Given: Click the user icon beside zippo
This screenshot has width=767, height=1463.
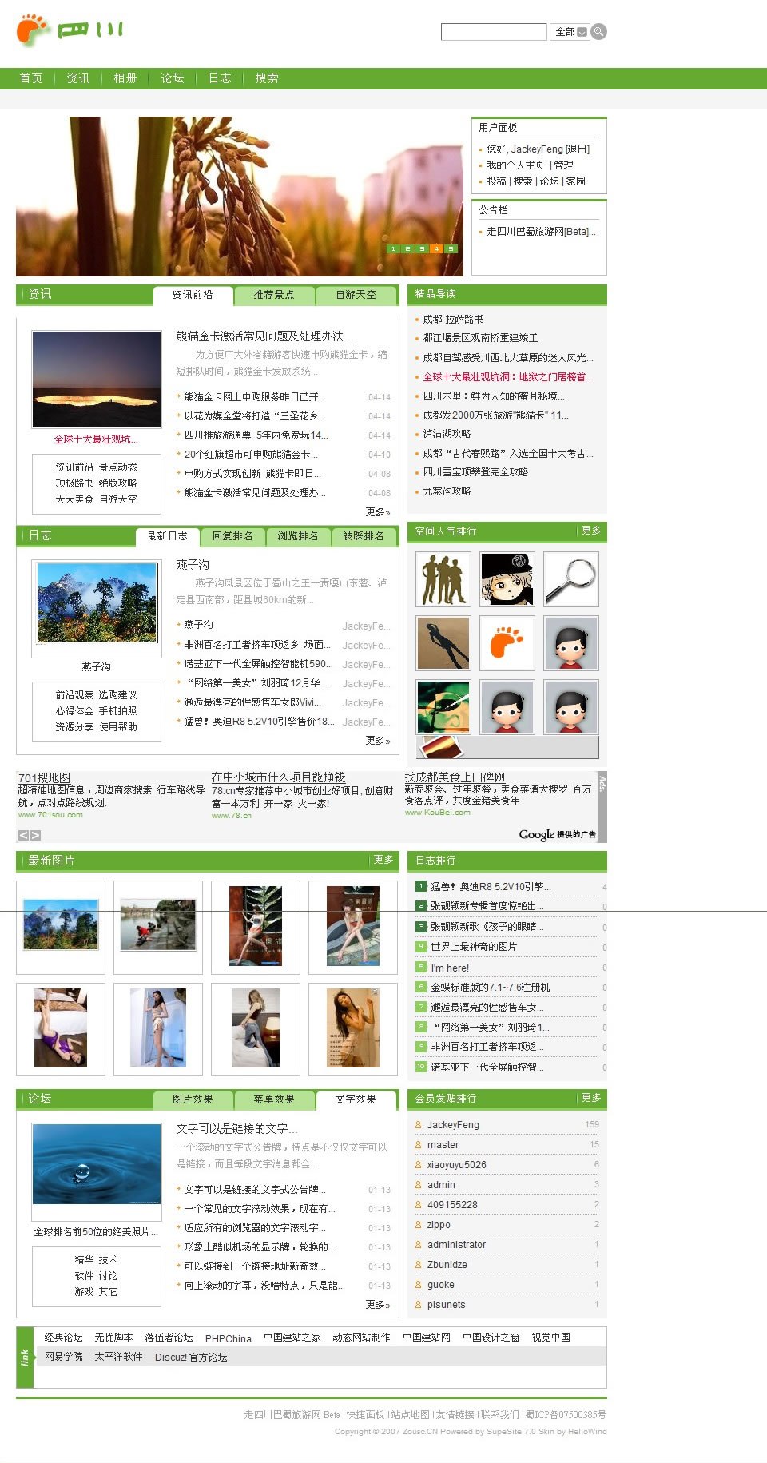Looking at the screenshot, I should [x=418, y=1224].
